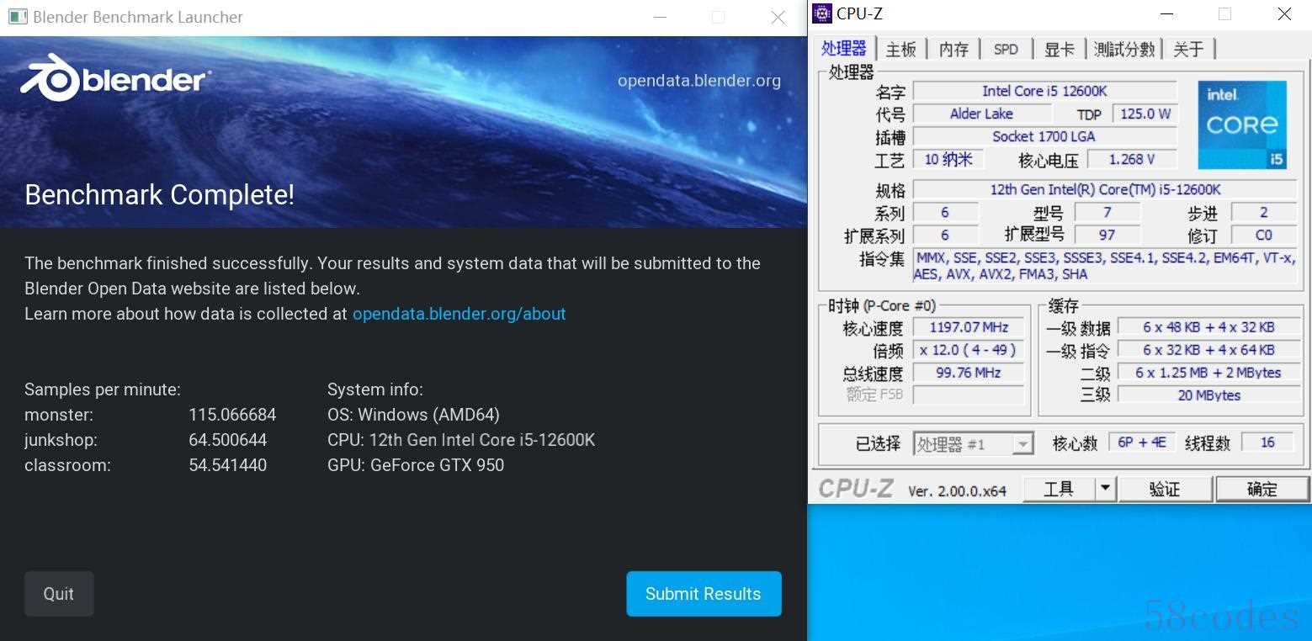This screenshot has height=641, width=1312.
Task: Click the 10 纳米 process value
Action: point(948,159)
